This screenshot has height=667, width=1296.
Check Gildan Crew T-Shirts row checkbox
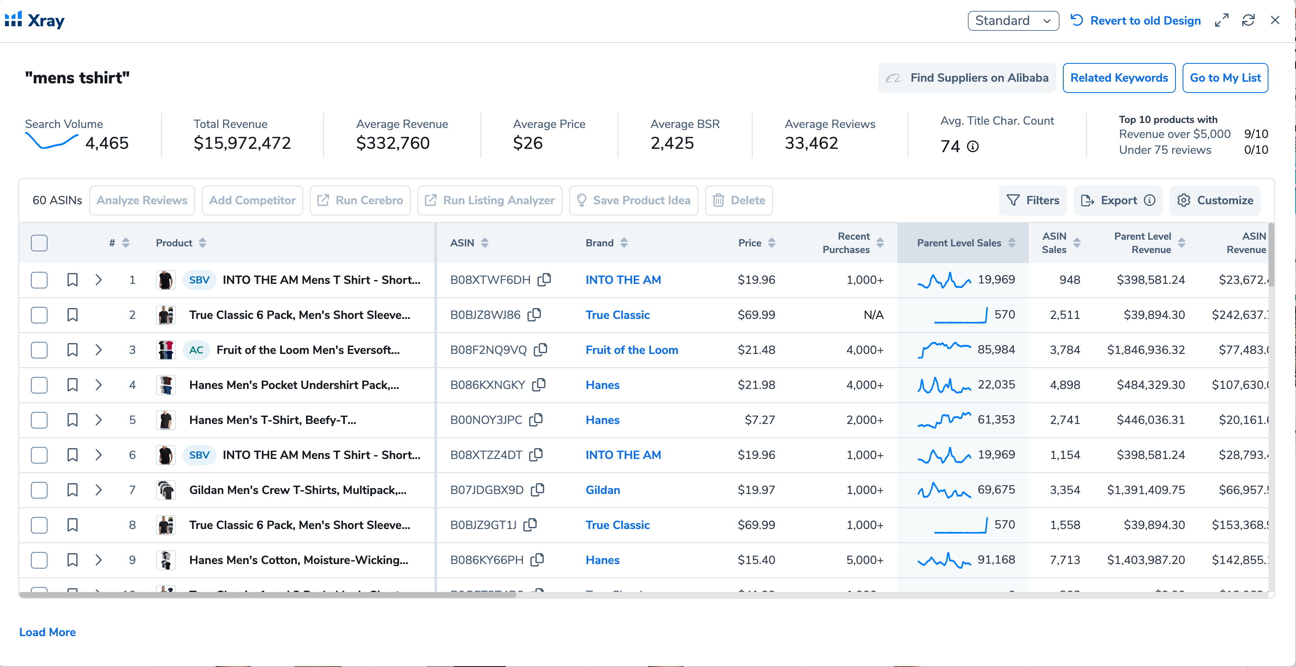tap(39, 489)
